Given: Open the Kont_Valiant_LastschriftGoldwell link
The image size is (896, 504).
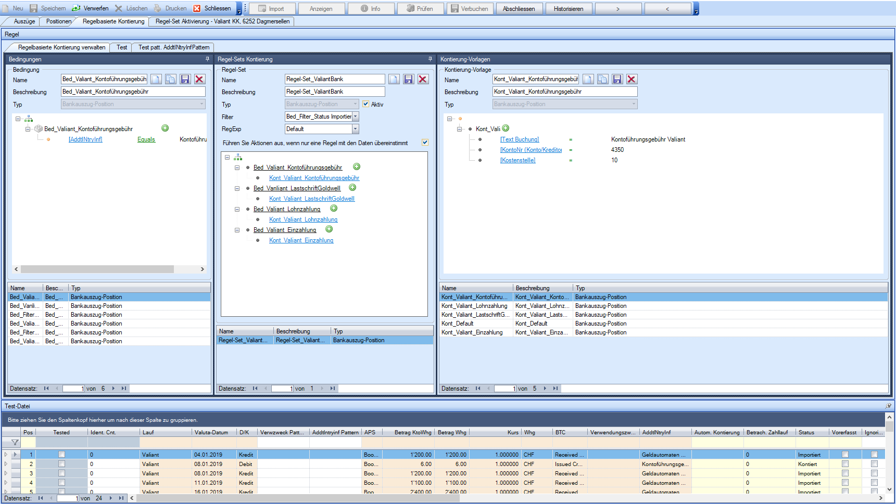Looking at the screenshot, I should (x=311, y=199).
